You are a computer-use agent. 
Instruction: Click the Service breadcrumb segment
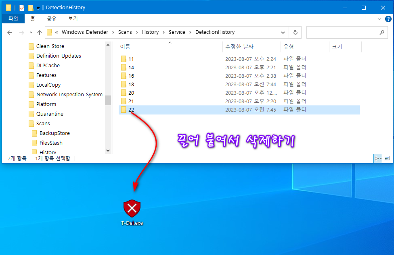point(177,32)
